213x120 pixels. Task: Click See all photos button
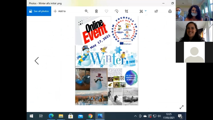(x=39, y=11)
